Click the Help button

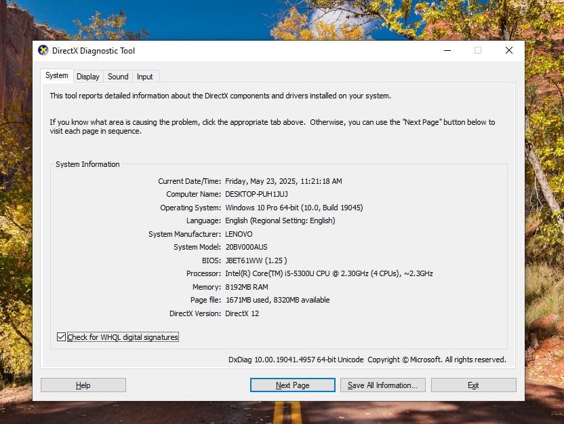(83, 385)
